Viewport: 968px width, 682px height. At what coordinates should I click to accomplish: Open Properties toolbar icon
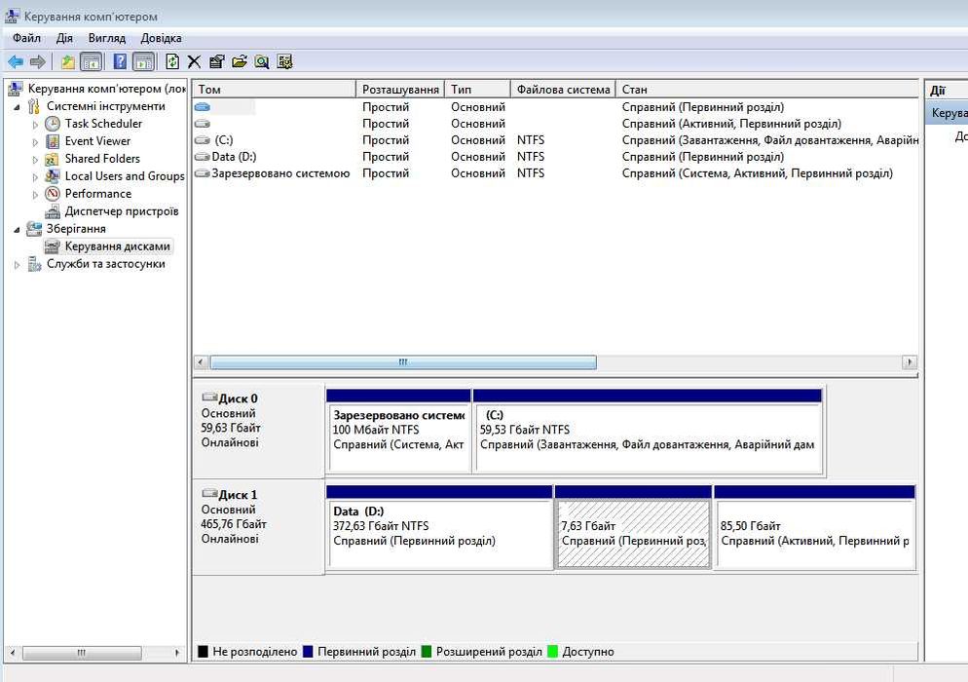[217, 61]
